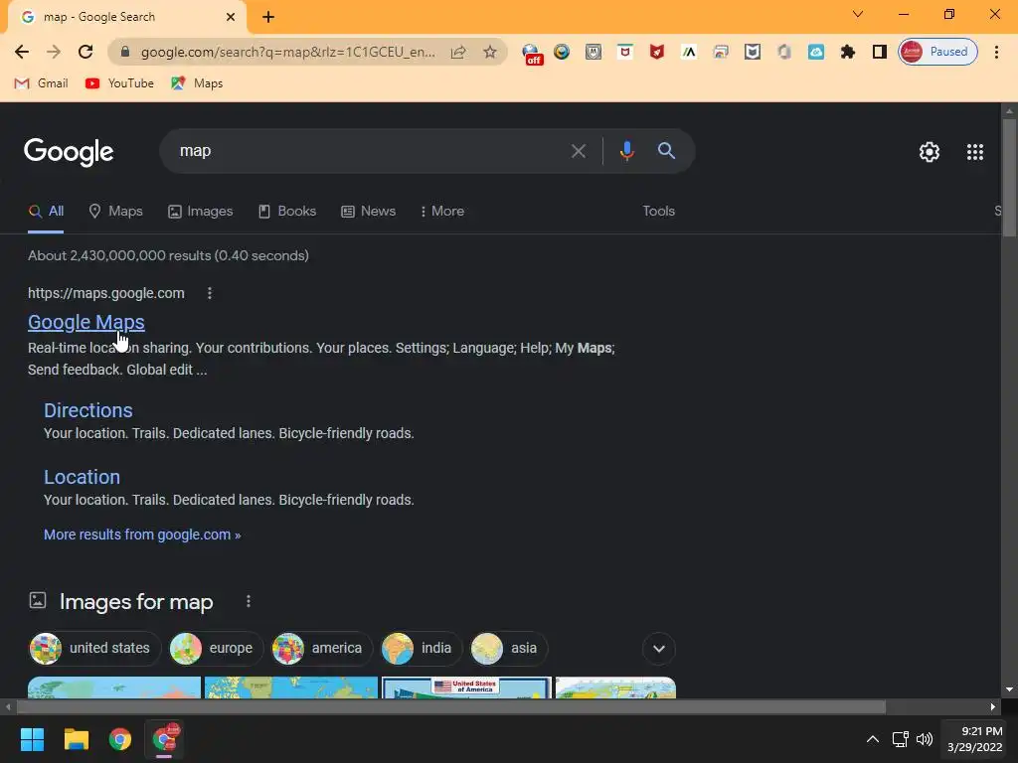This screenshot has width=1018, height=763.
Task: Open the Directions sublink
Action: coord(88,410)
